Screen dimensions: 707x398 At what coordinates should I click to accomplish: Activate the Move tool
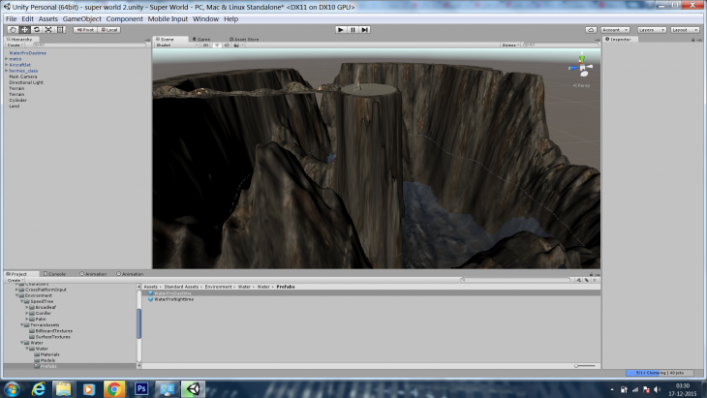24,29
